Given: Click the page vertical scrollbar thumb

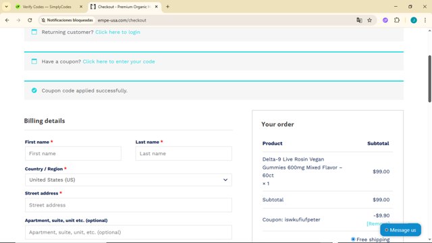Looking at the screenshot, I should click(x=429, y=78).
